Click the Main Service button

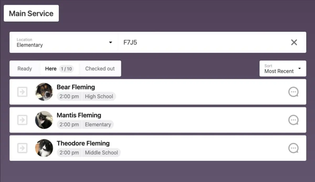[31, 13]
